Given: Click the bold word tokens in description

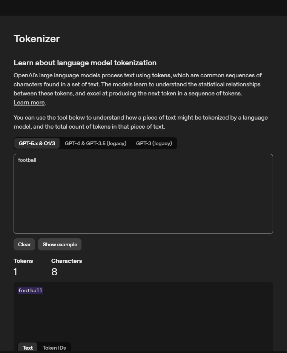Looking at the screenshot, I should [161, 75].
